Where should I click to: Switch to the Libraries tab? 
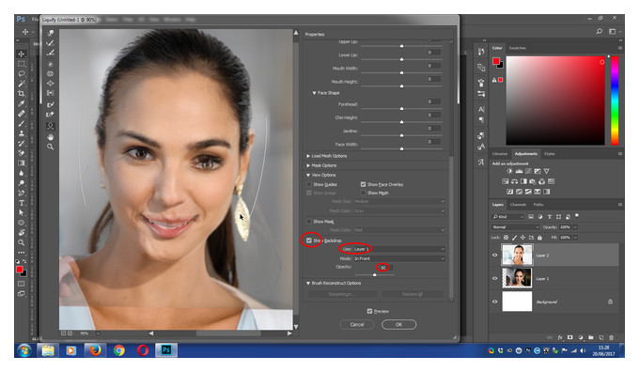point(500,154)
